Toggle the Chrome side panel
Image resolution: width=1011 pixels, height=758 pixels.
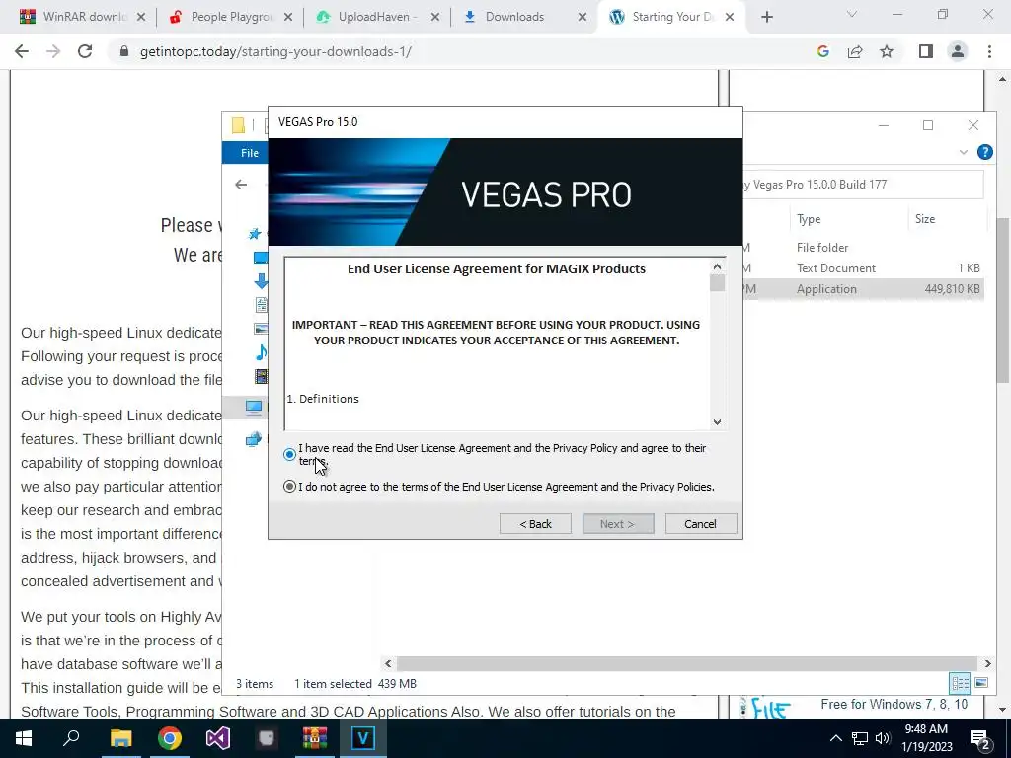tap(926, 51)
